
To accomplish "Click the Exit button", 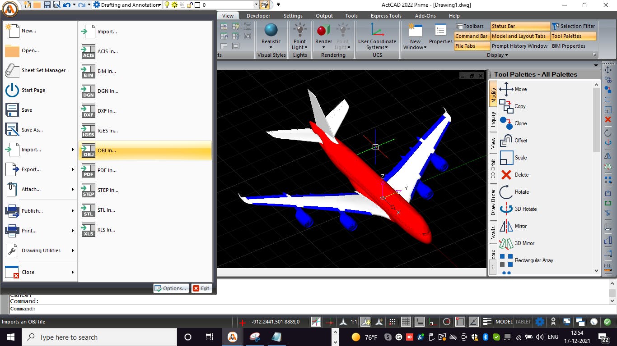I will [201, 288].
